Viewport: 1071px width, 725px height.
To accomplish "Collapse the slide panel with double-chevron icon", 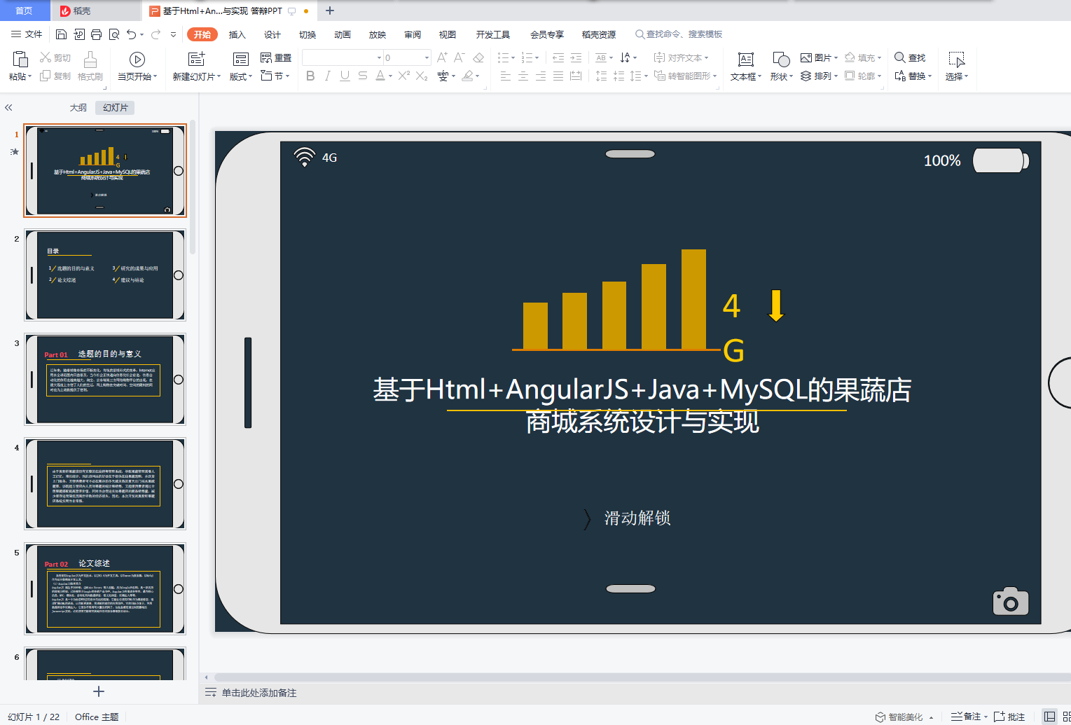I will (x=9, y=107).
